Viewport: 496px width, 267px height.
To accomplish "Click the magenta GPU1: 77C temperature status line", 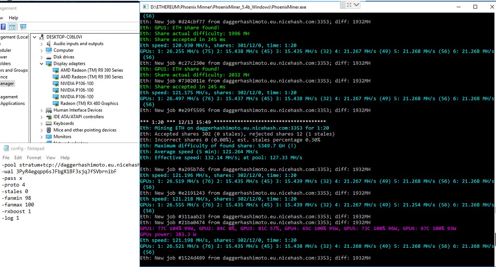I will coord(298,228).
